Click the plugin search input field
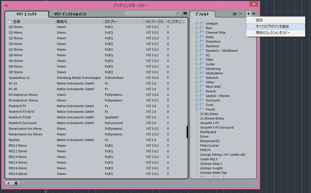The width and height of the screenshot is (311, 193). pyautogui.click(x=150, y=13)
